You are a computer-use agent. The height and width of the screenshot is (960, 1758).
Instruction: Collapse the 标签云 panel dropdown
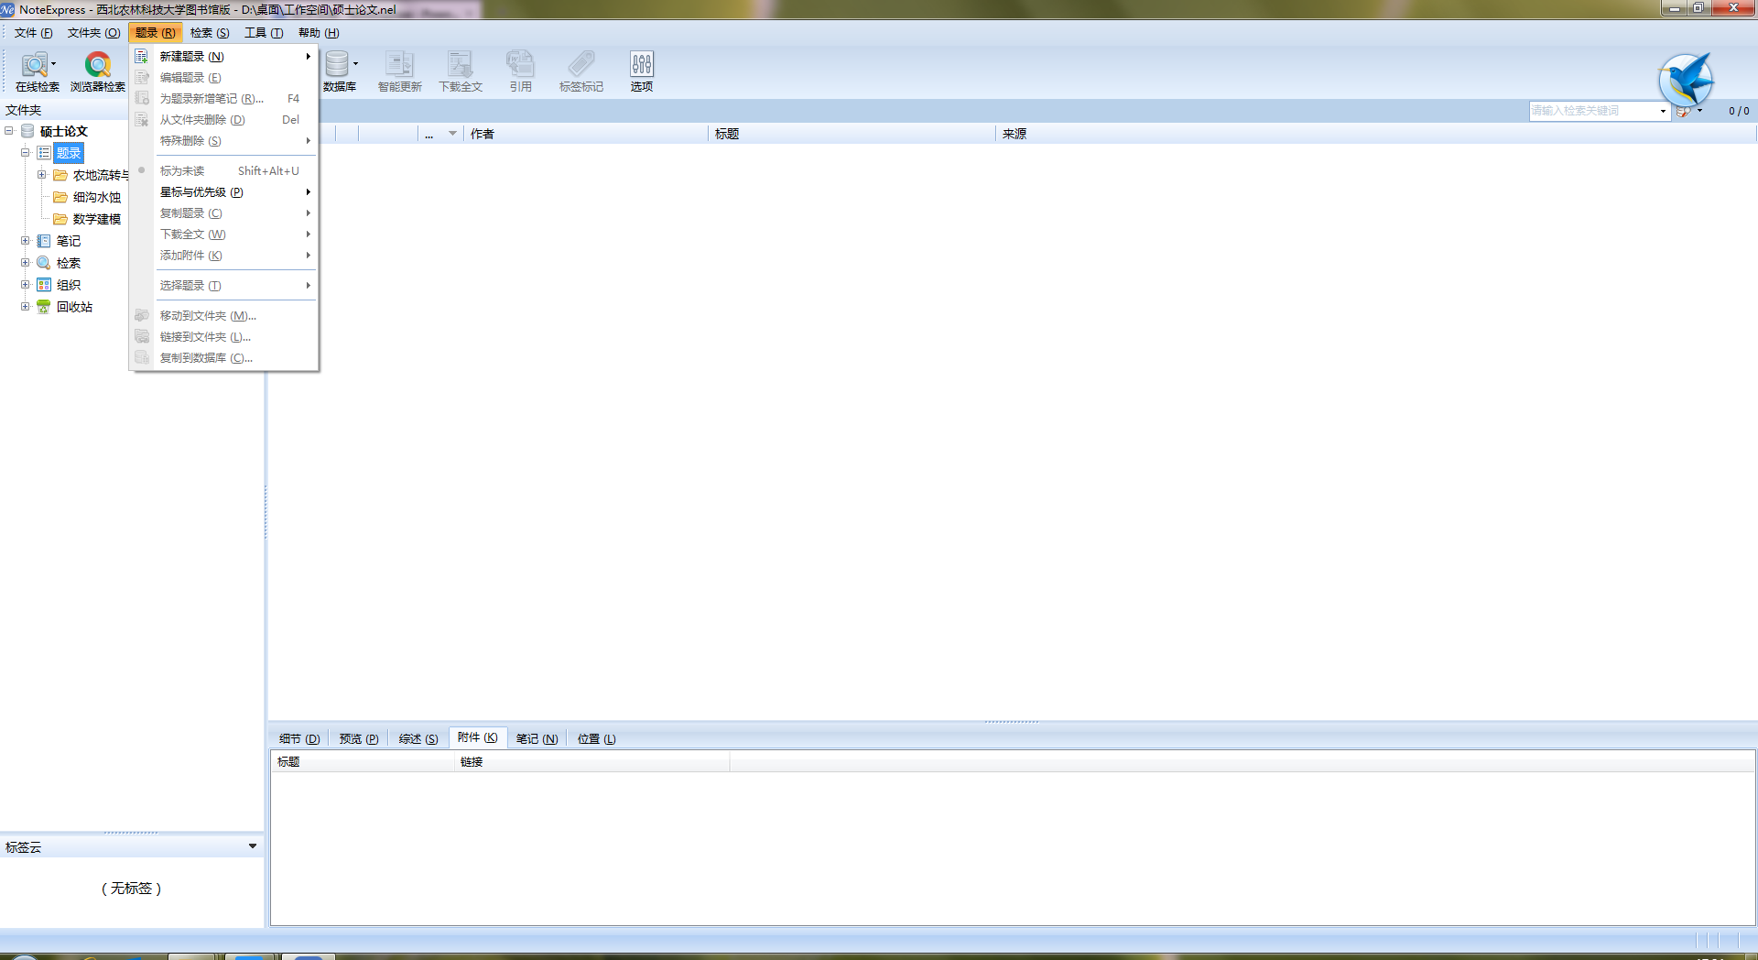(253, 846)
